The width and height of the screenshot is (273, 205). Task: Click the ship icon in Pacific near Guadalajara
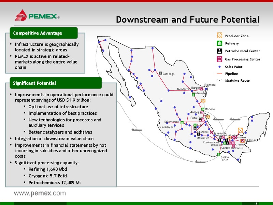click(x=137, y=129)
